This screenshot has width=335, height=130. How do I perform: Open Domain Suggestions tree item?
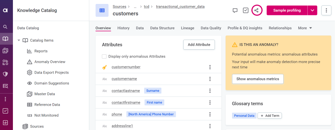(x=48, y=83)
